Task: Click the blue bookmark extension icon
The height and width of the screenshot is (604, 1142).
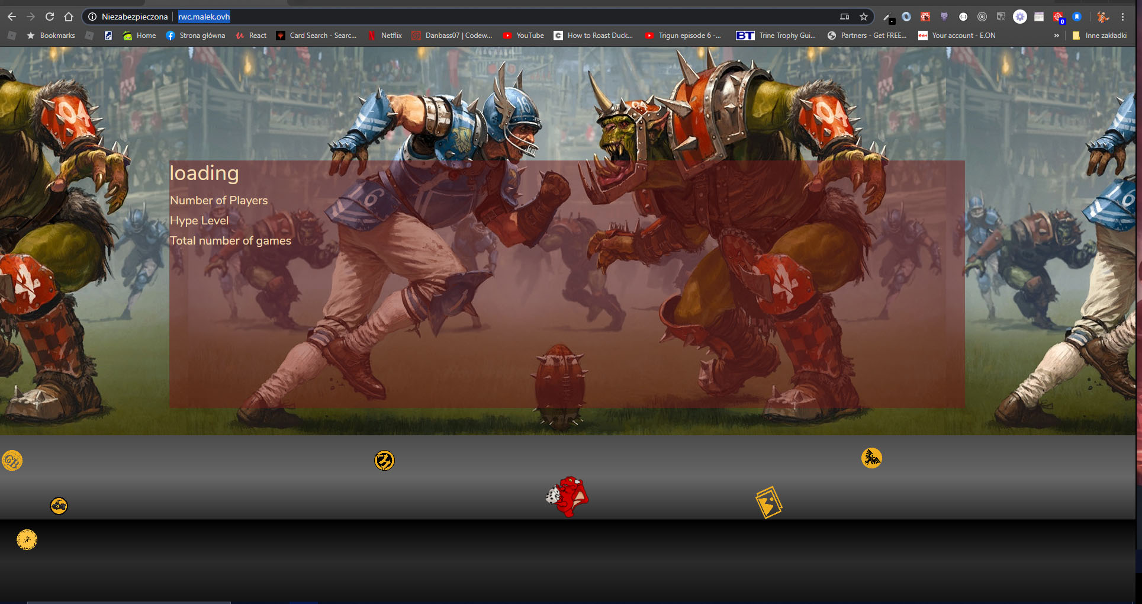Action: tap(1077, 17)
